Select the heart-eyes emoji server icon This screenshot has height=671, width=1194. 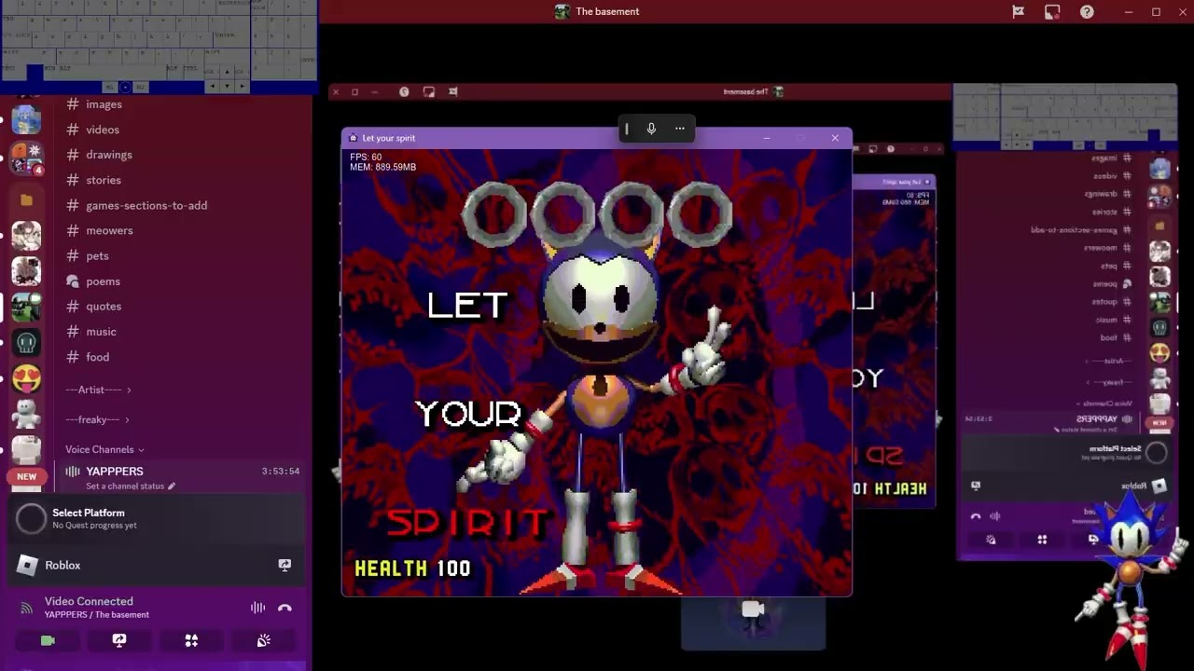pyautogui.click(x=26, y=379)
